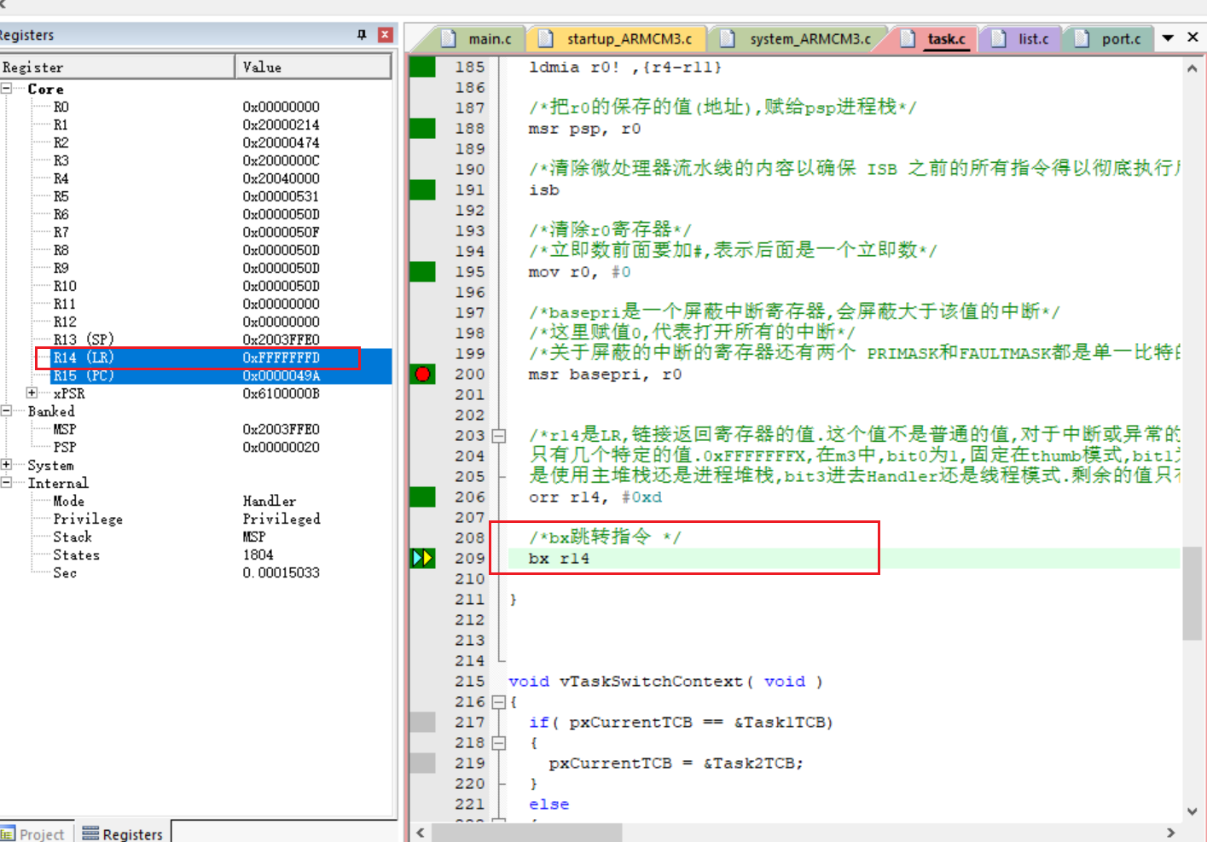The height and width of the screenshot is (842, 1207).
Task: Select the R0 register row
Action: [195, 107]
